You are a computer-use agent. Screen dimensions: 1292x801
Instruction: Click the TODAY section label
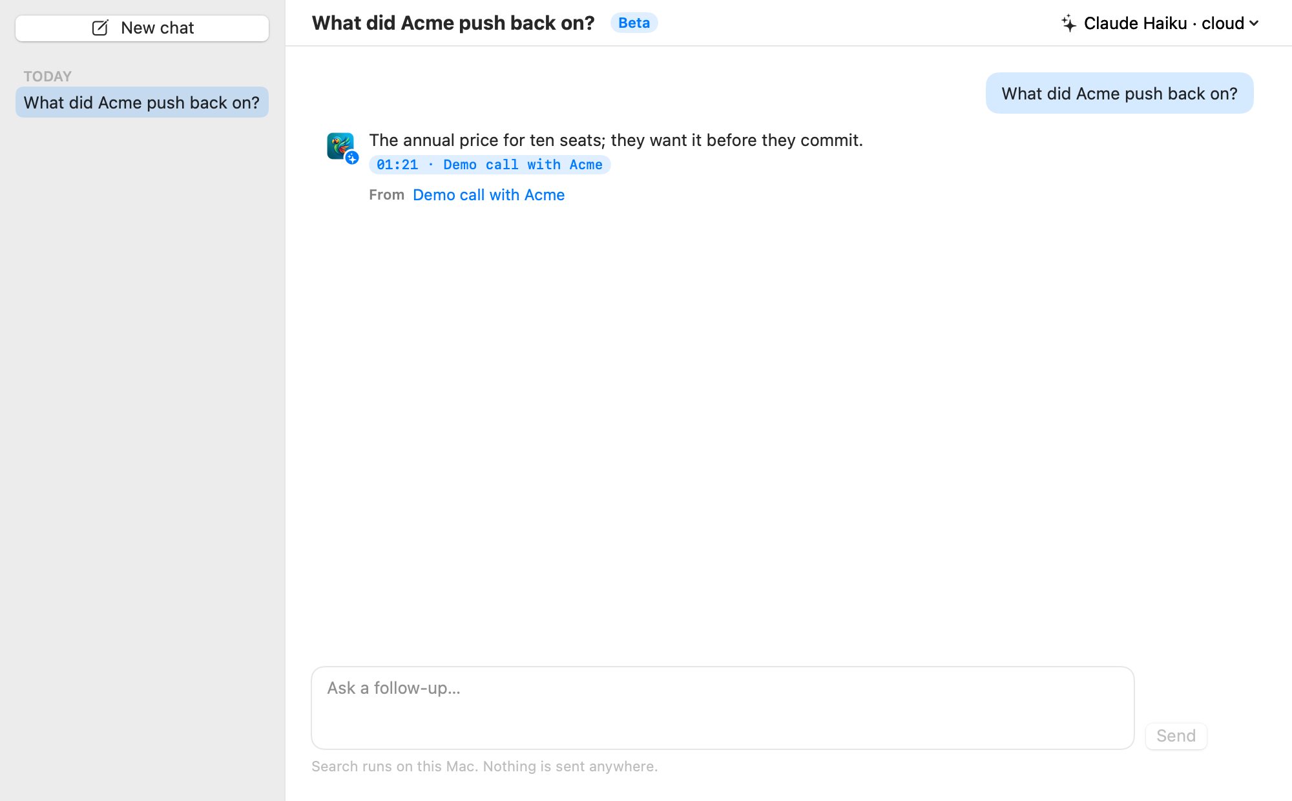tap(48, 76)
